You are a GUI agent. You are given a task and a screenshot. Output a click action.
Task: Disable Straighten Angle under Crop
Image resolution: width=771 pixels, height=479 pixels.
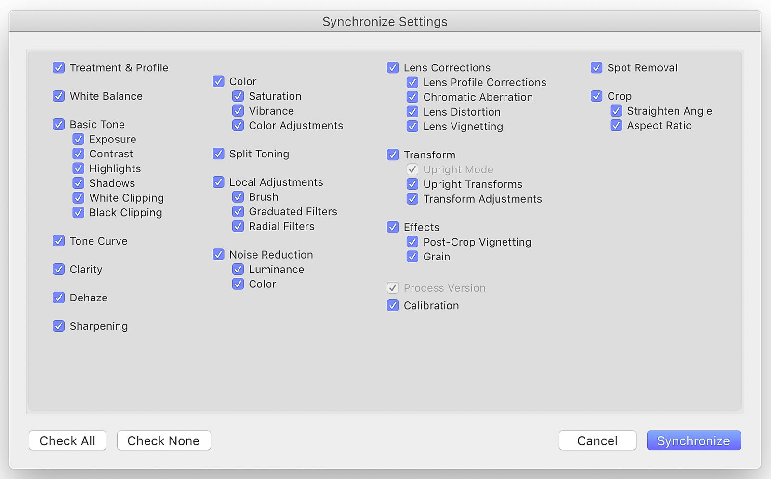pyautogui.click(x=616, y=111)
